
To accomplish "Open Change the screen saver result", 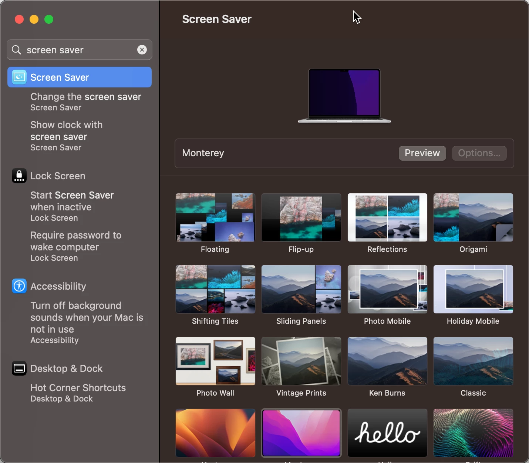I will pyautogui.click(x=86, y=101).
